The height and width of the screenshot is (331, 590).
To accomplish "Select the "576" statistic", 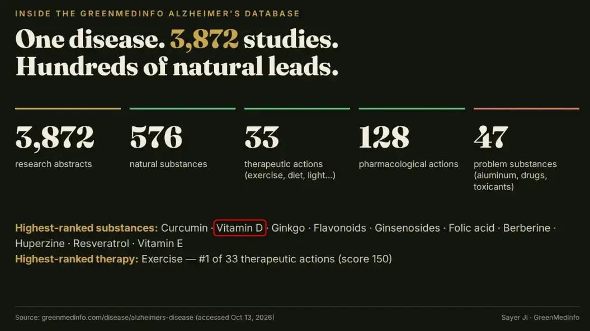I will 156,137.
